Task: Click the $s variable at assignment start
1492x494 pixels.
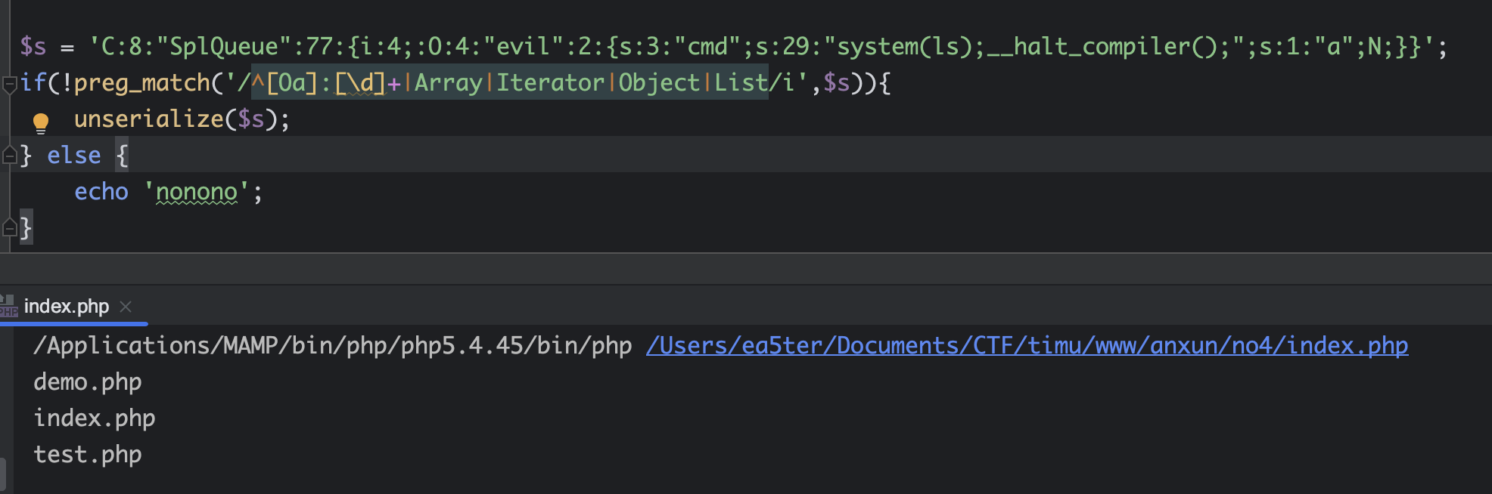Action: 33,47
